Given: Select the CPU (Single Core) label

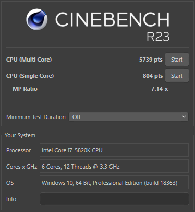Looking at the screenshot, I should pyautogui.click(x=30, y=76).
